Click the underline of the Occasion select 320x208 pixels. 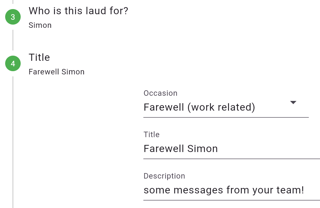[226, 117]
